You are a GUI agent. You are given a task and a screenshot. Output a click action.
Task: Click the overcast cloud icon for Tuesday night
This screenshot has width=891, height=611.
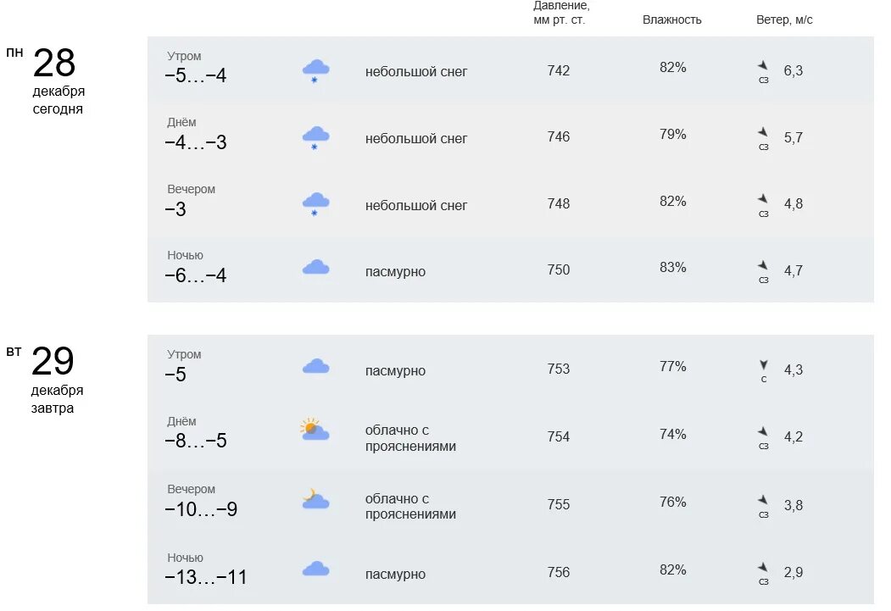tap(315, 569)
